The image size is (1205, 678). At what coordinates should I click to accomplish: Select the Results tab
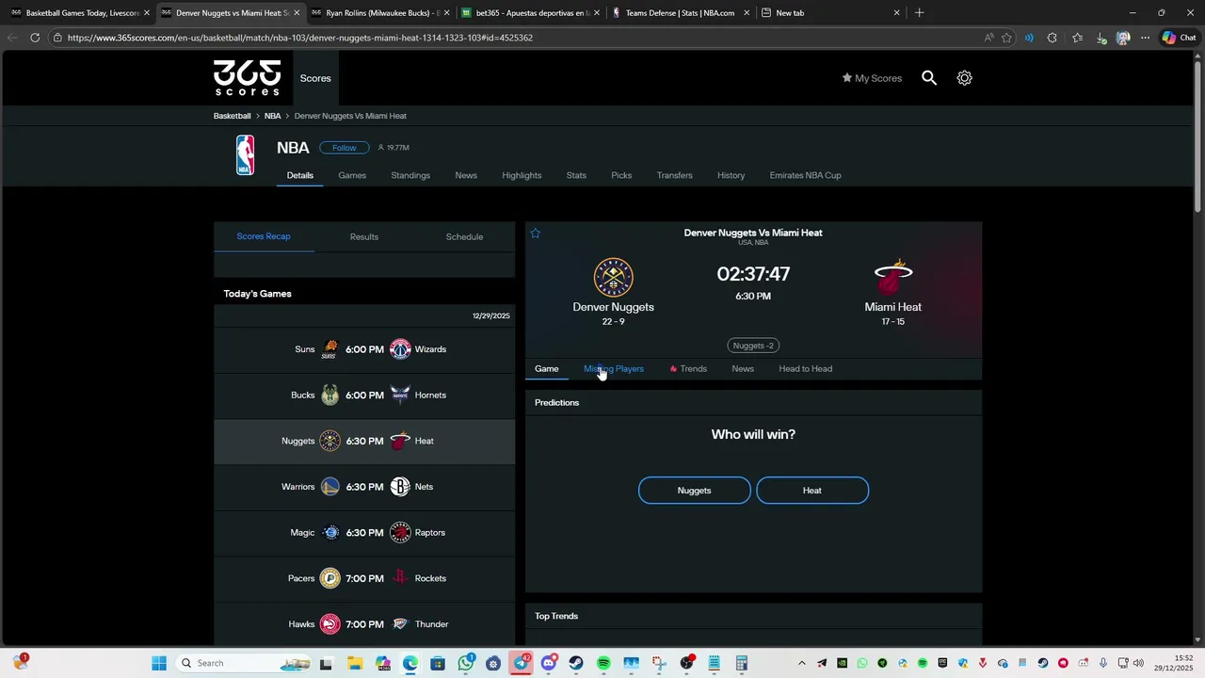tap(364, 236)
